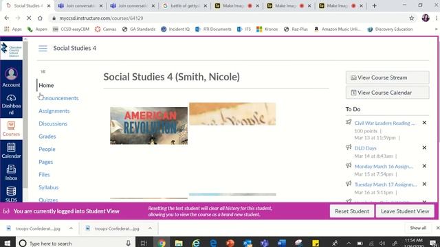Bookmark this page with the star
Screen dimensions: 440x247
point(411,19)
